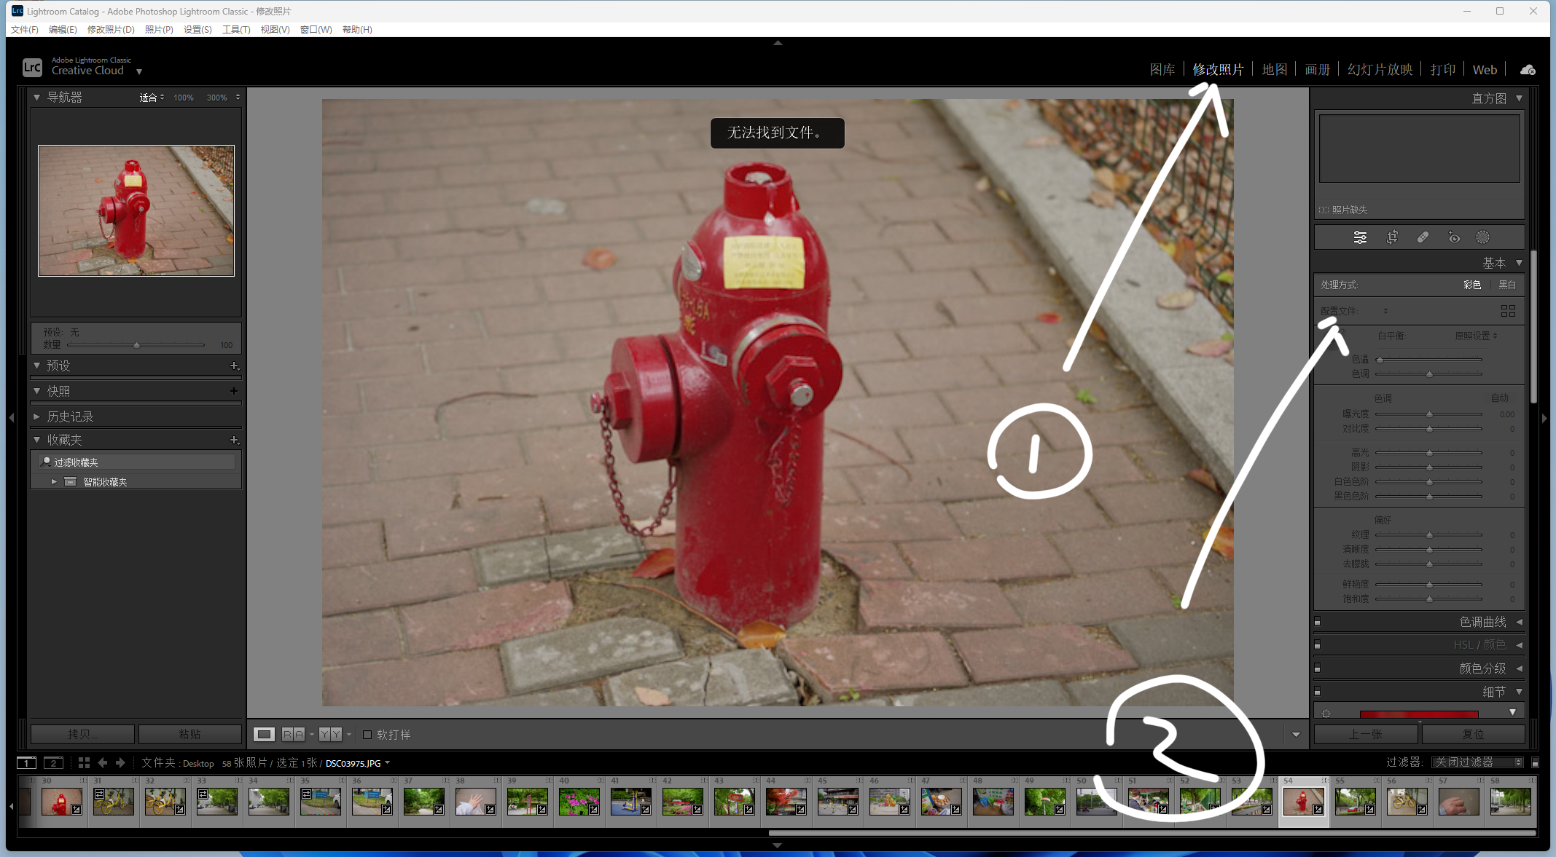
Task: Click the 上一张 previous button
Action: point(1364,733)
